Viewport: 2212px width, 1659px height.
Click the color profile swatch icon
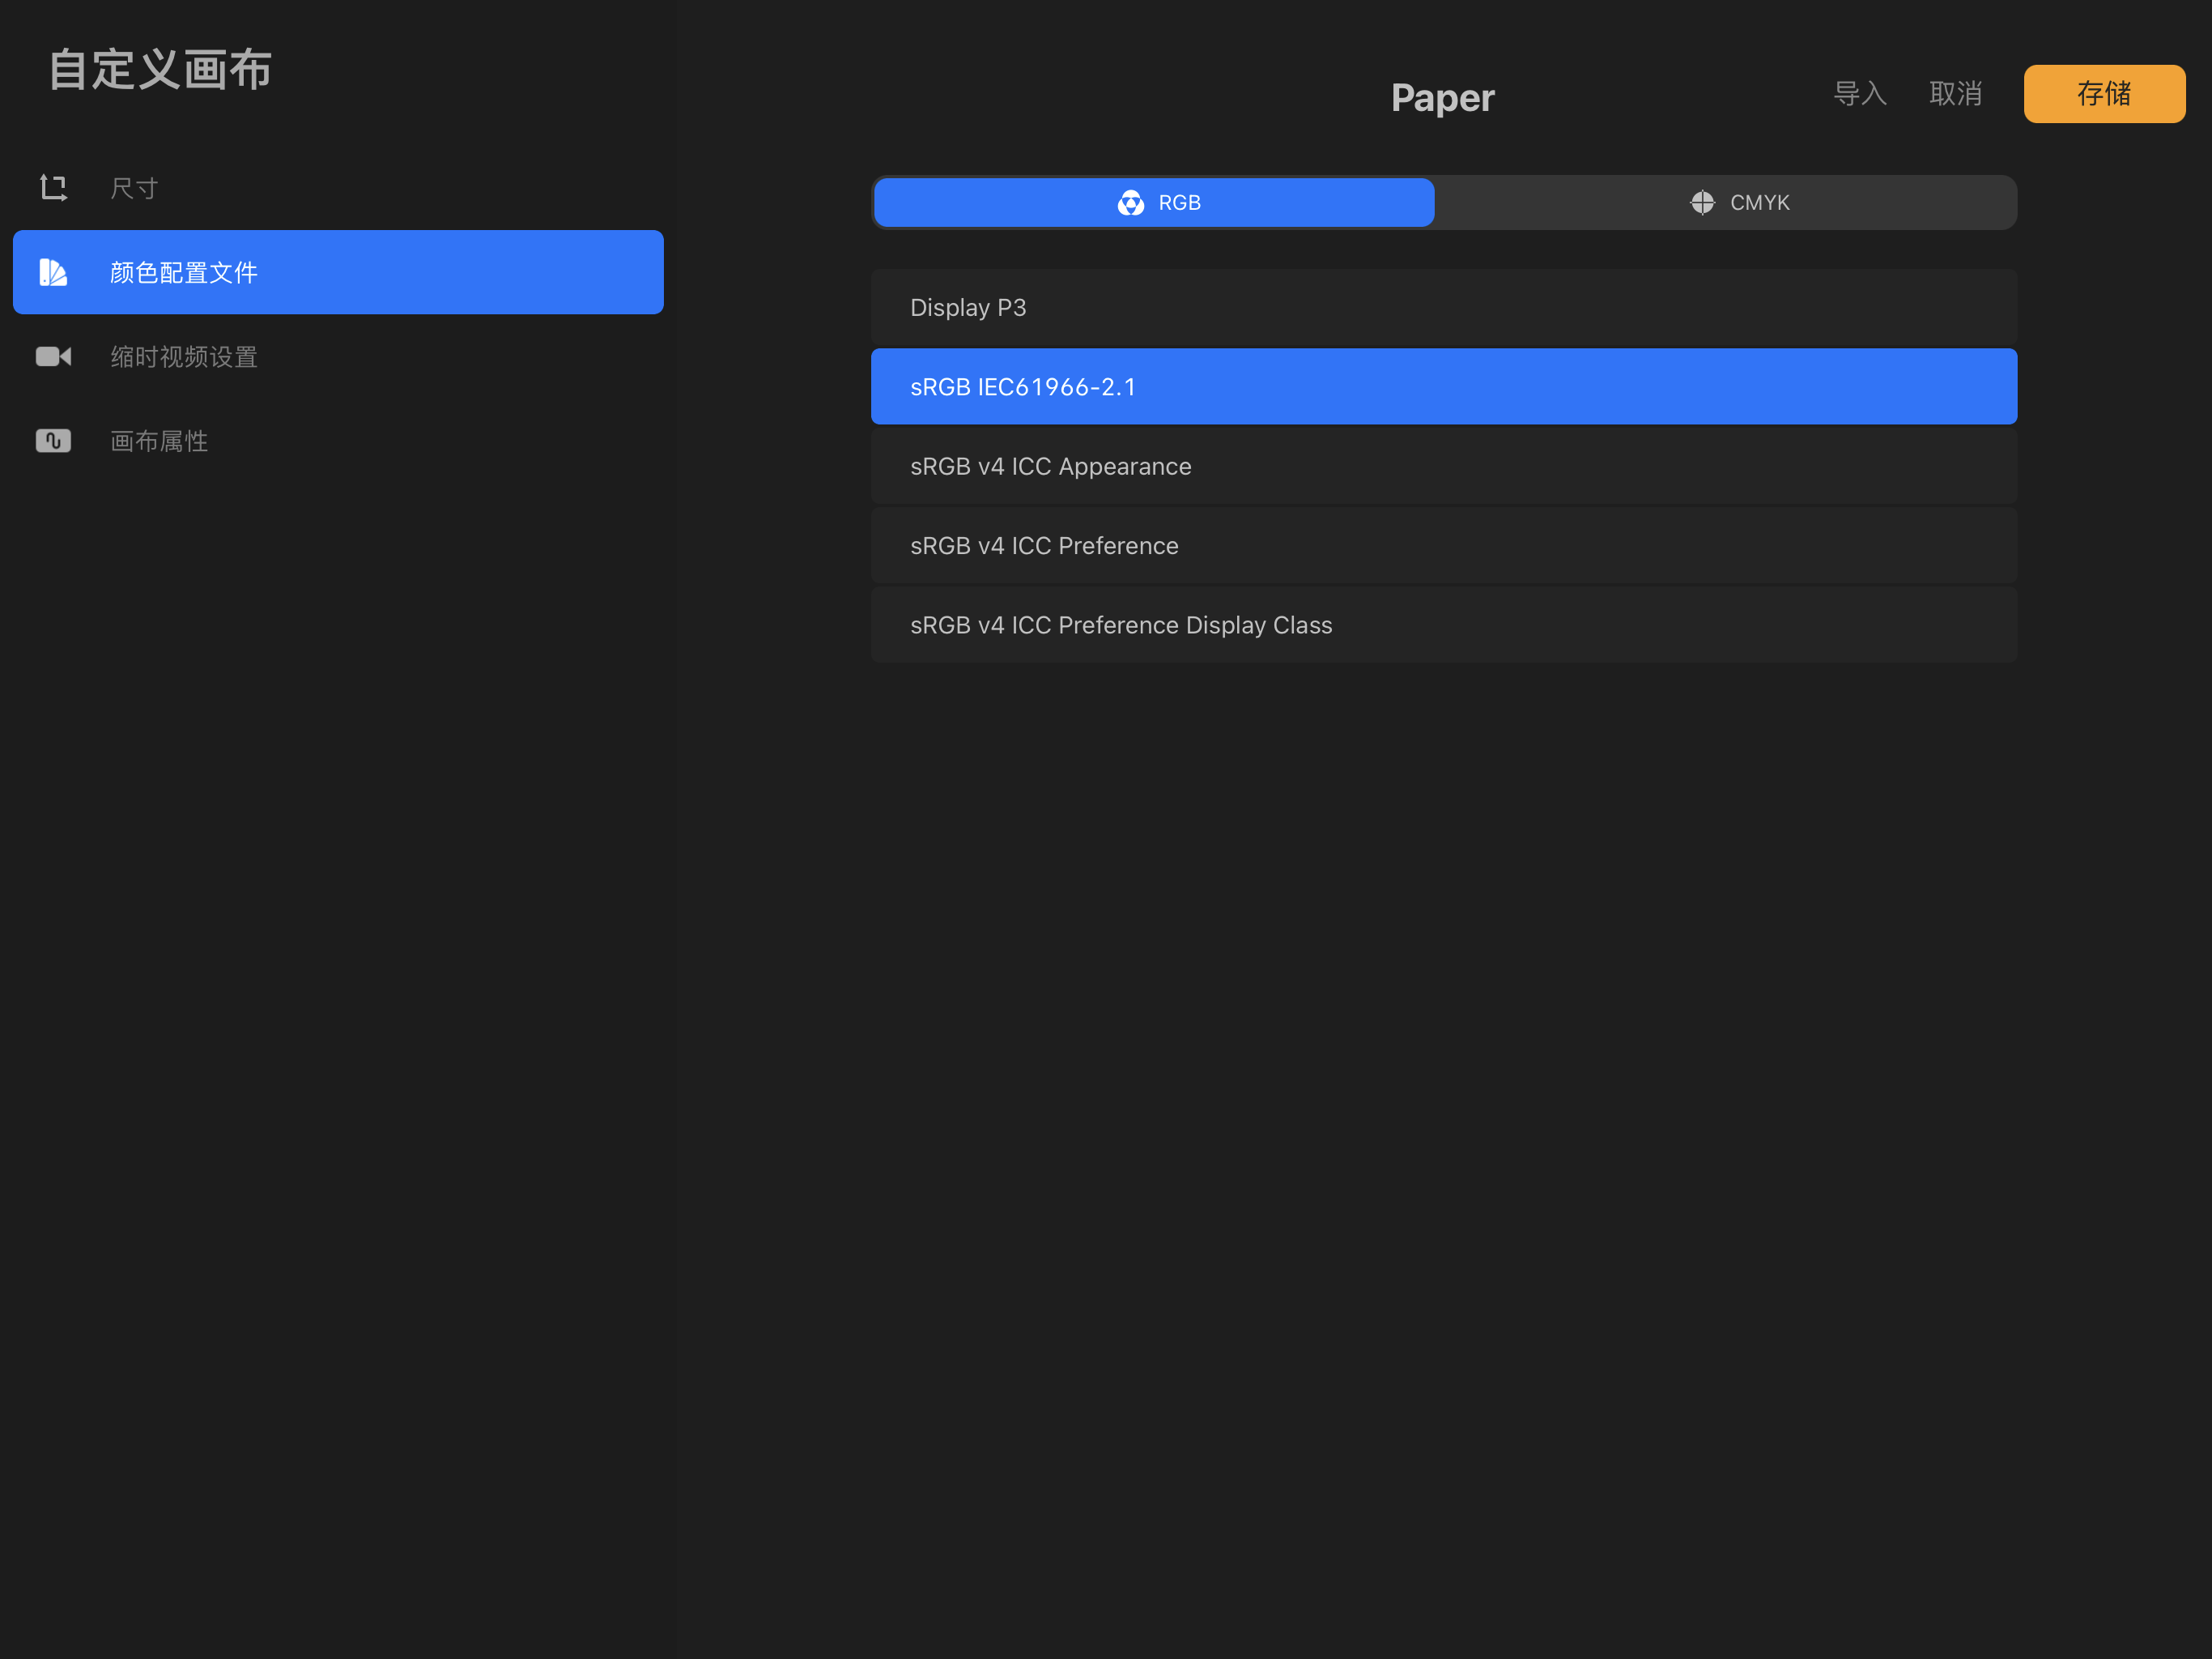53,272
